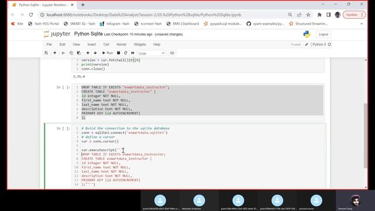Click the Python logo icon

click(x=307, y=34)
